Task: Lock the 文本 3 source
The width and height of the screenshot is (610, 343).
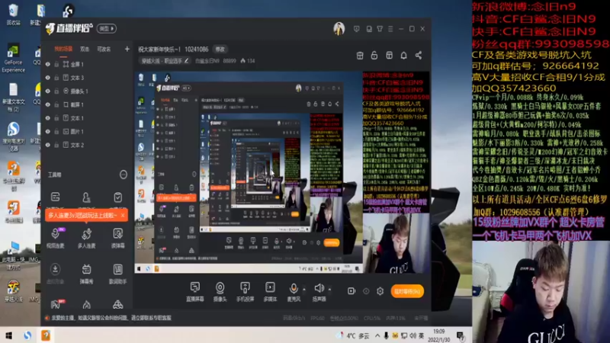Action: point(56,78)
